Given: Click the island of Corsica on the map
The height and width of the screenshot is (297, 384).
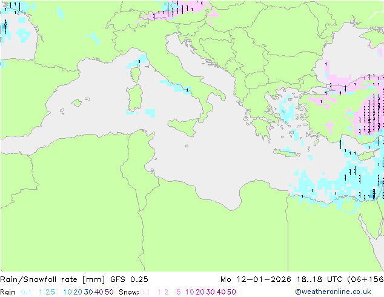Looking at the screenshot, I should coord(135,74).
